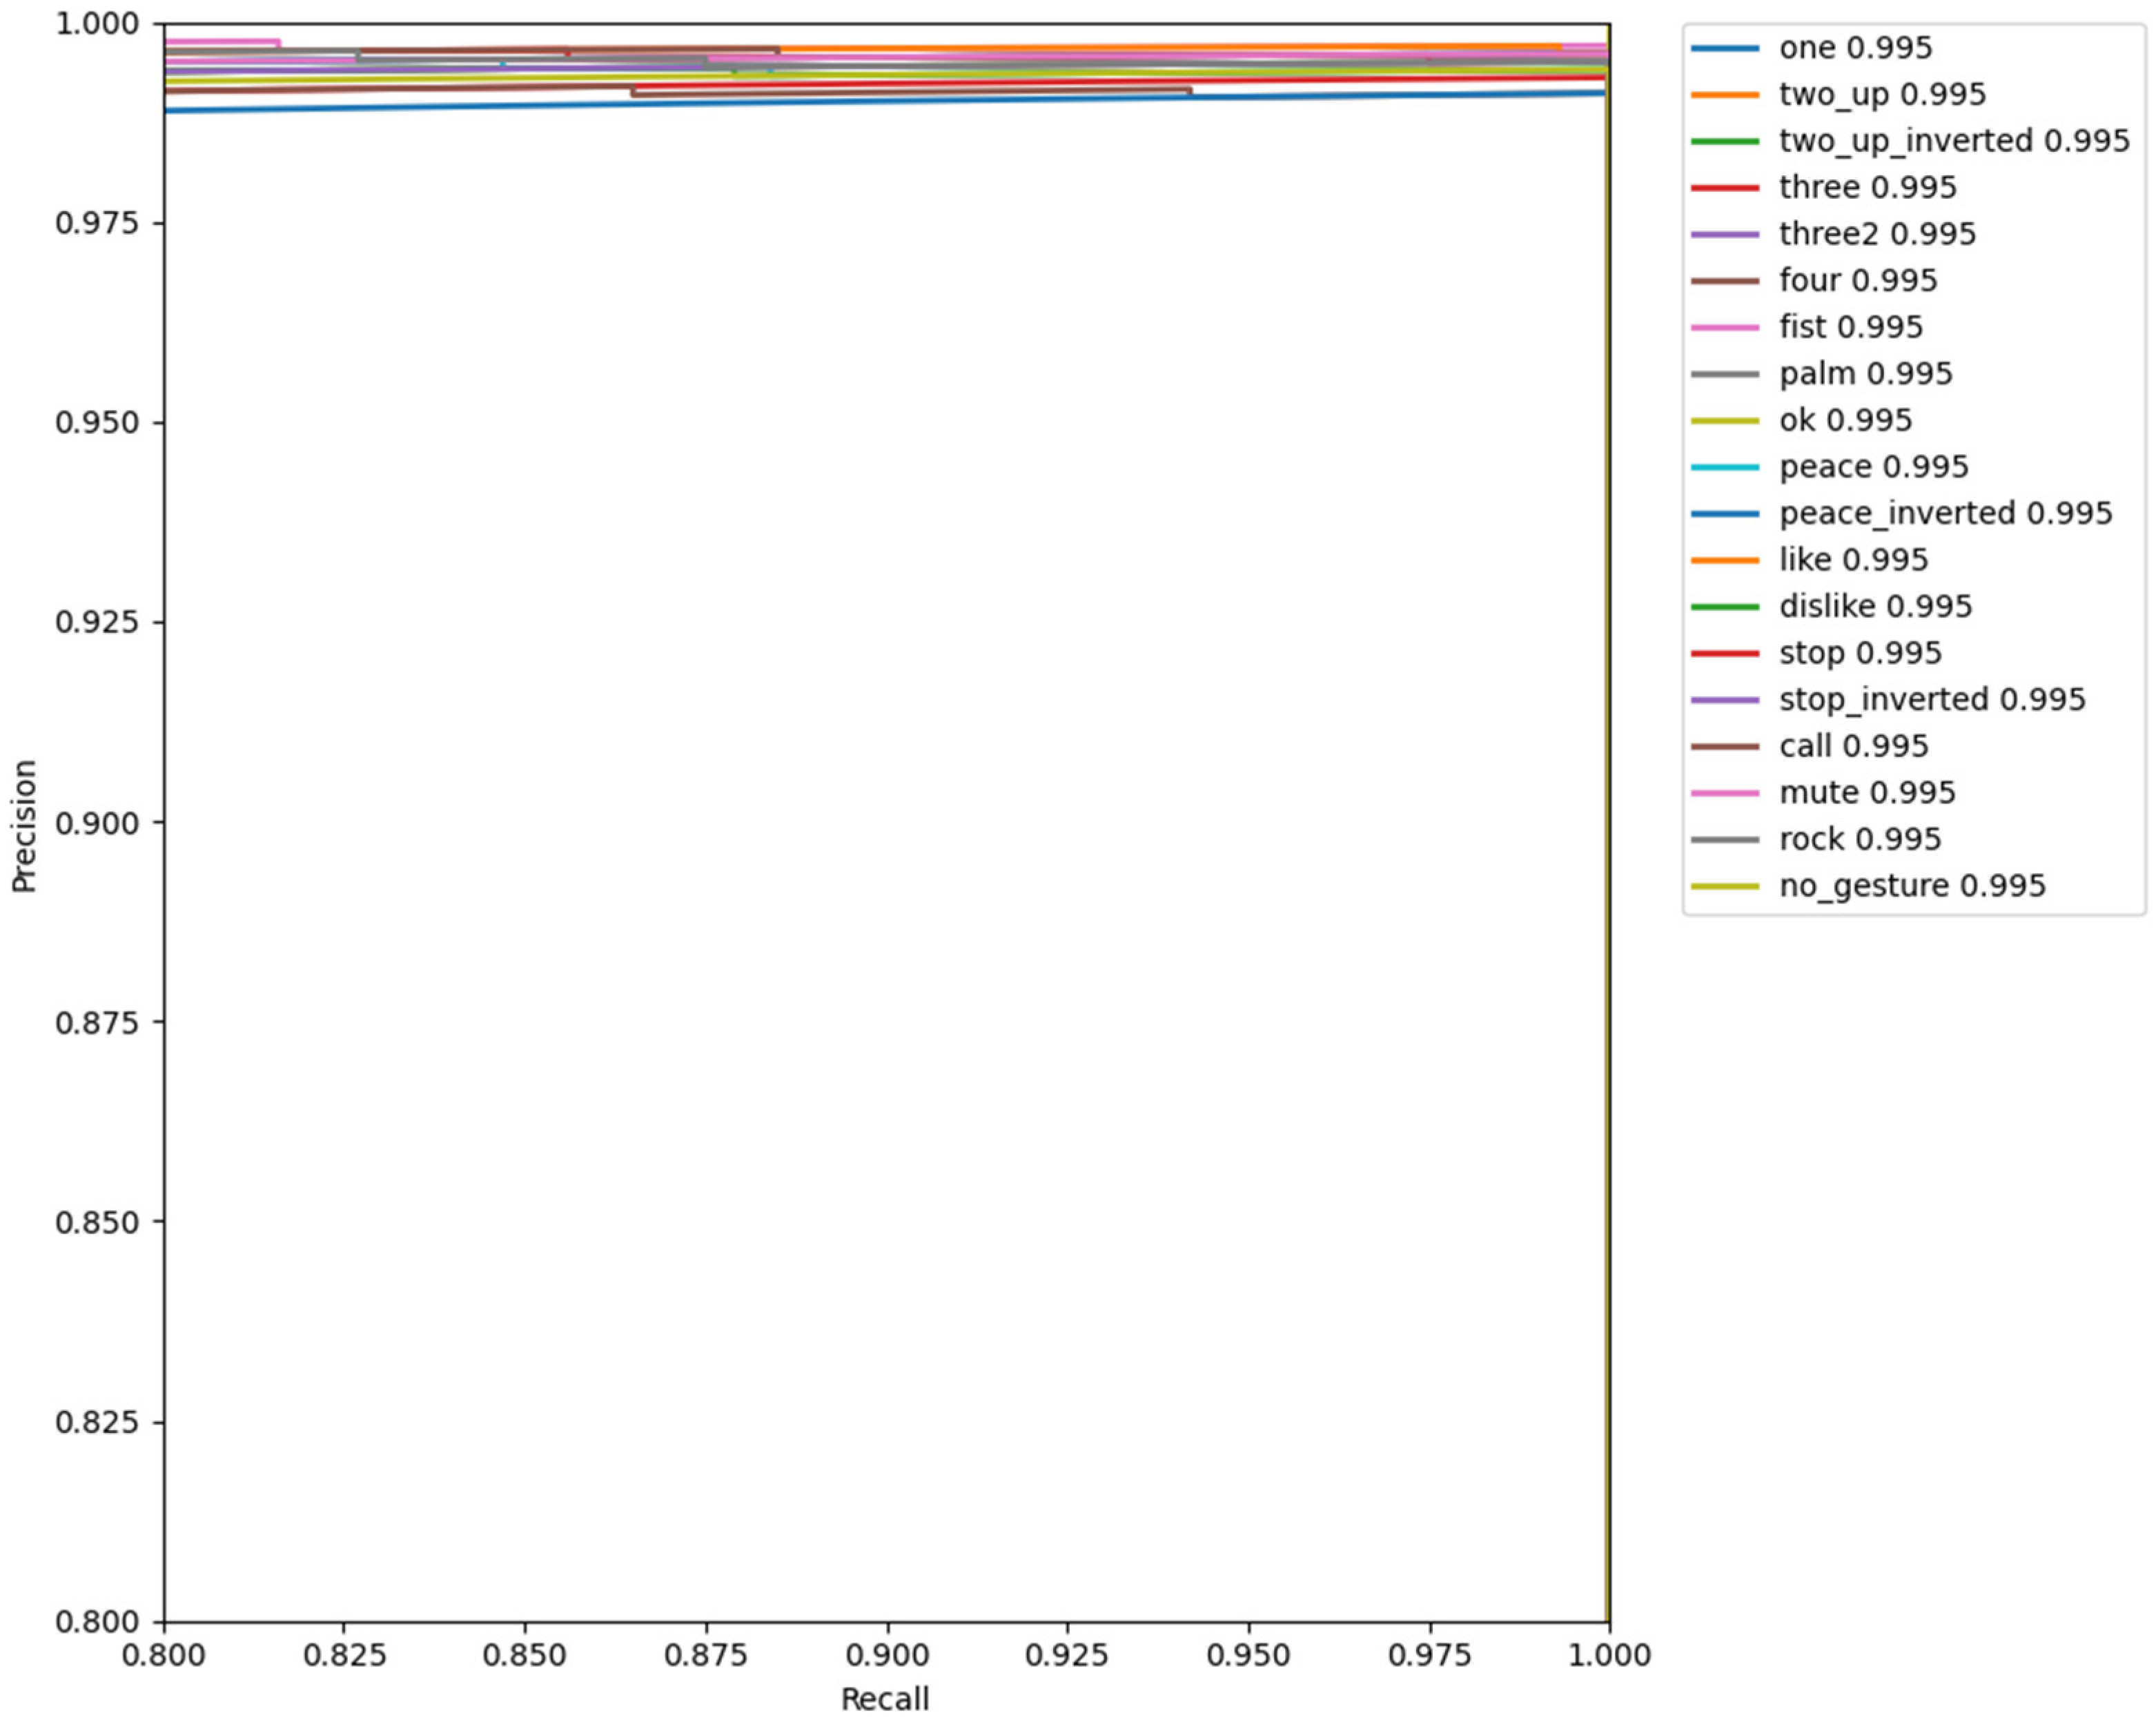Click the brown 'four' legend line swatch
This screenshot has height=1720, width=2156.
pos(1724,281)
